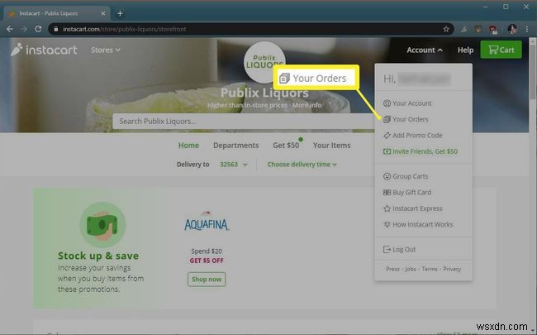The height and width of the screenshot is (335, 537).
Task: Open the Stores dropdown
Action: (106, 50)
